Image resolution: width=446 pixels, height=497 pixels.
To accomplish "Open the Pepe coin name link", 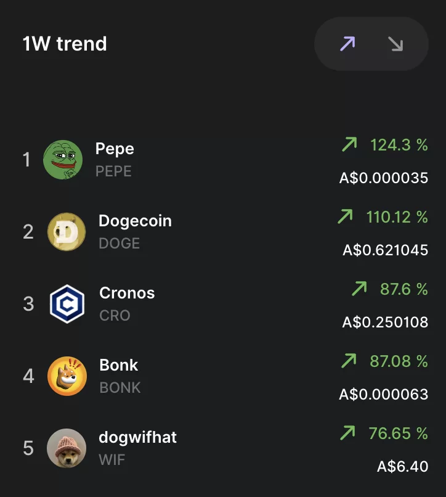I will (115, 149).
